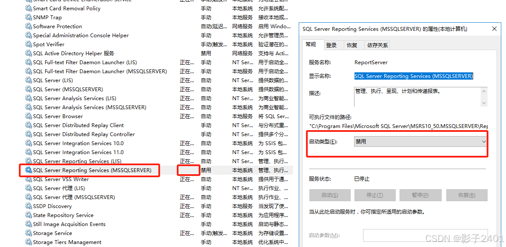Click the SQL Server Browser service icon
The width and height of the screenshot is (506, 247).
[x=27, y=116]
